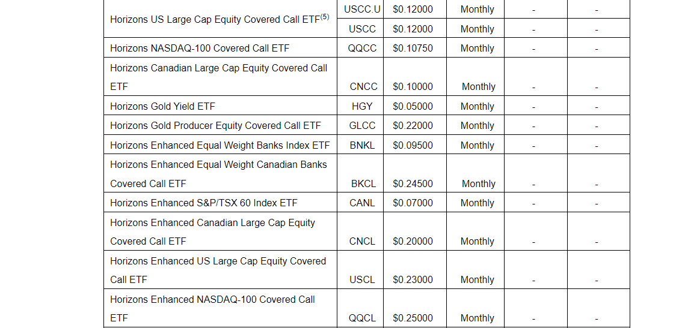691x328 pixels.
Task: Click Horizons Enhanced S&P/TSX 60 Index ETF
Action: tap(203, 203)
